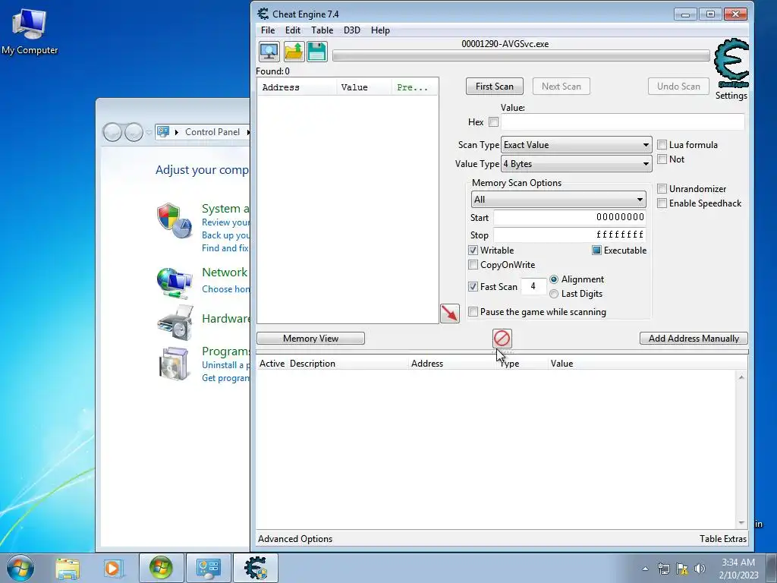Switch to Control Panel taskbar button

[208, 568]
